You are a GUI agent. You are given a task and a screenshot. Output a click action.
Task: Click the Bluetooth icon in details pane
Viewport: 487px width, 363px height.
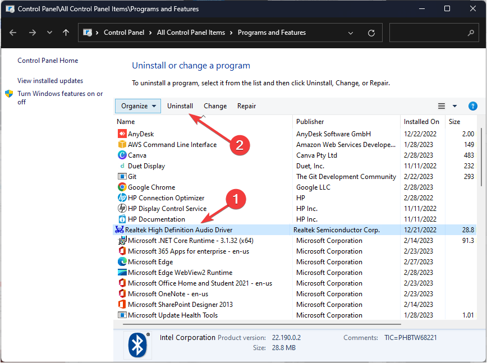click(x=137, y=345)
